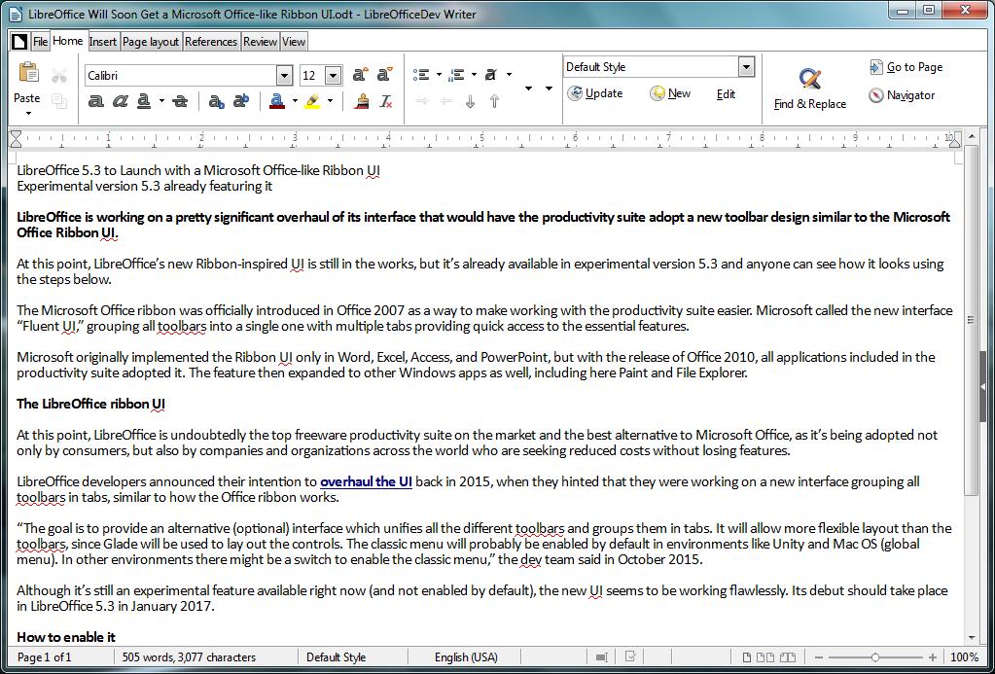The image size is (995, 674).
Task: Open the Paste dropdown arrow
Action: (28, 114)
